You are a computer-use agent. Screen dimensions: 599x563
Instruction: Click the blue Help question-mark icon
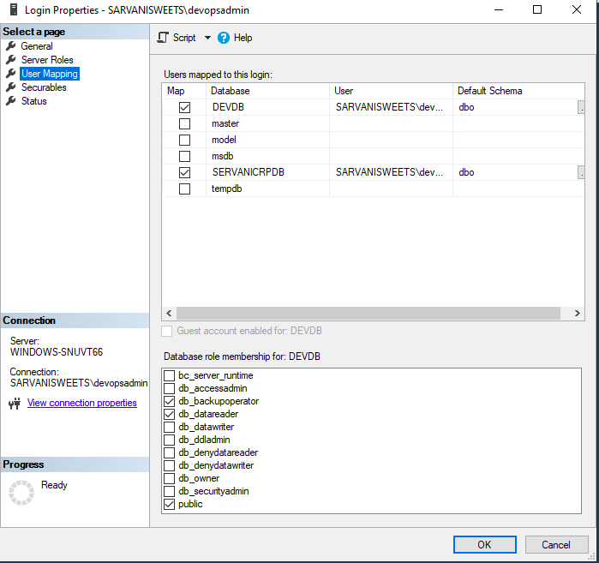224,38
